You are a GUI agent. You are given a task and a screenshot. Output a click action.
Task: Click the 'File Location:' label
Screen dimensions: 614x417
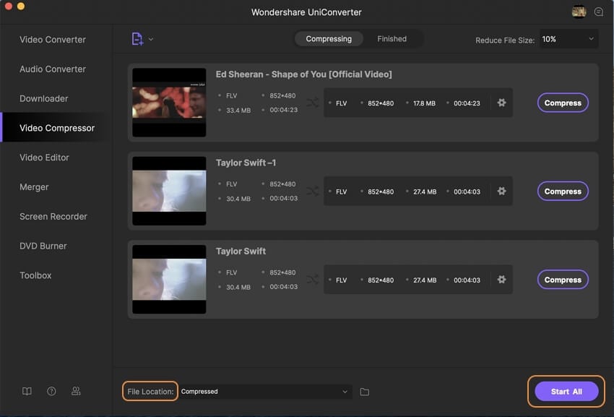click(150, 392)
